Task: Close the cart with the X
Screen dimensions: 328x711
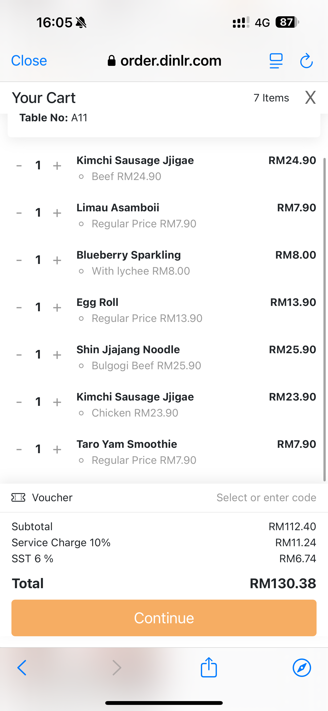Action: coord(310,97)
